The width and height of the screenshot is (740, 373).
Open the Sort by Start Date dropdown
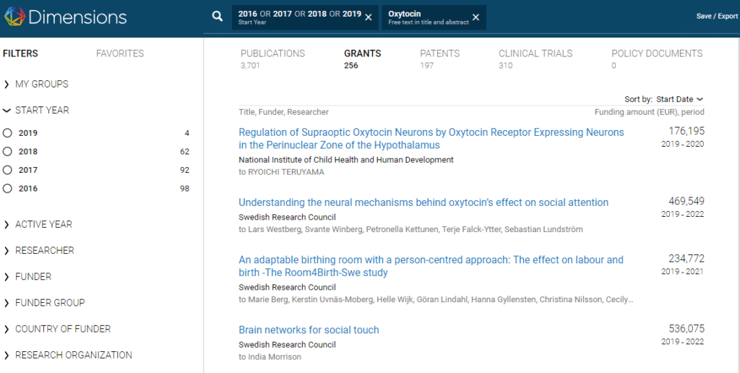point(679,99)
